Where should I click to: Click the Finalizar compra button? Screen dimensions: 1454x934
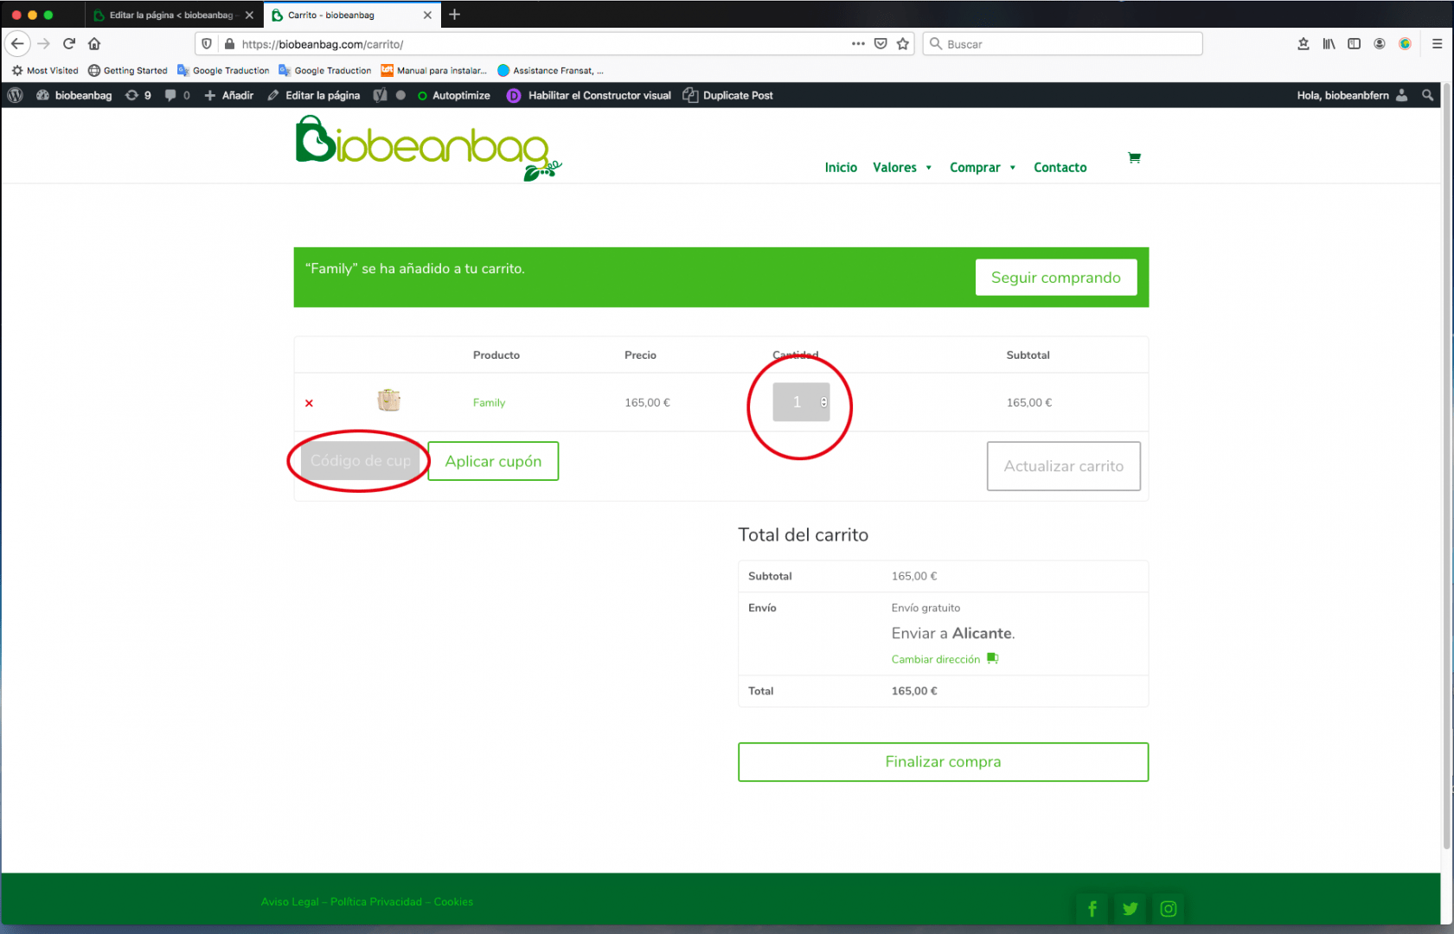click(943, 762)
